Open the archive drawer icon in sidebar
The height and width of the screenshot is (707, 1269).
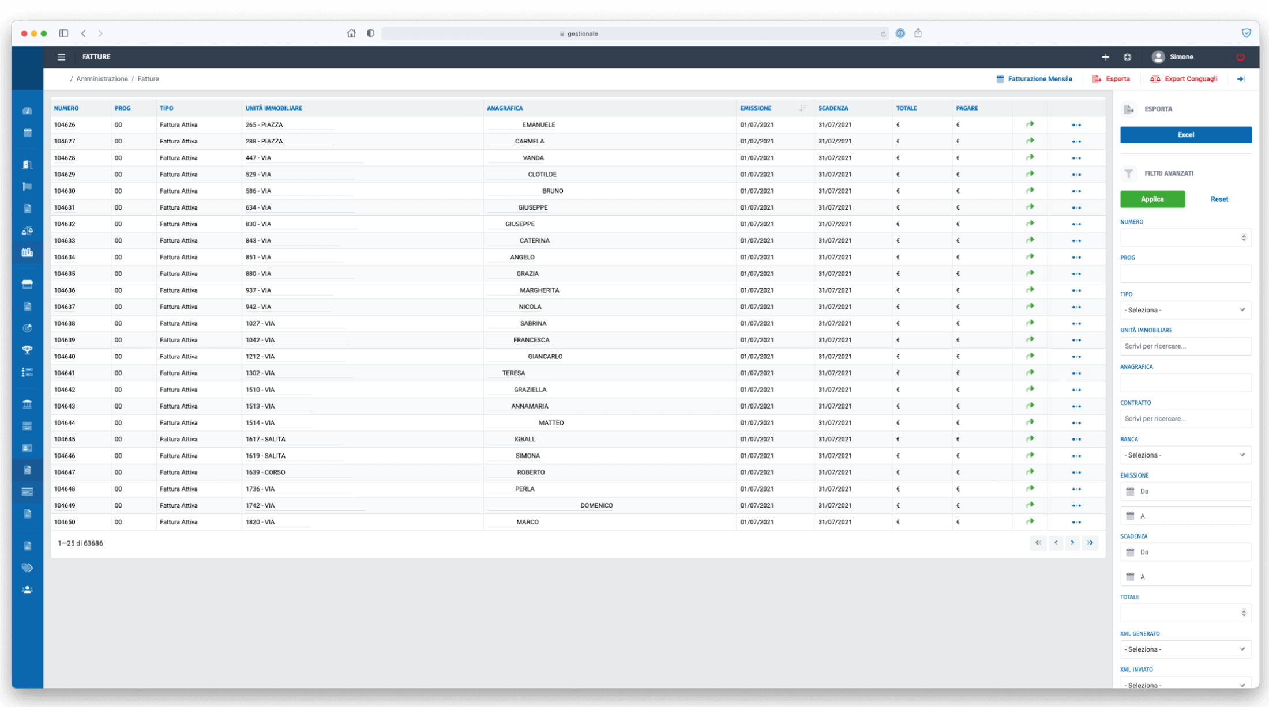coord(27,426)
